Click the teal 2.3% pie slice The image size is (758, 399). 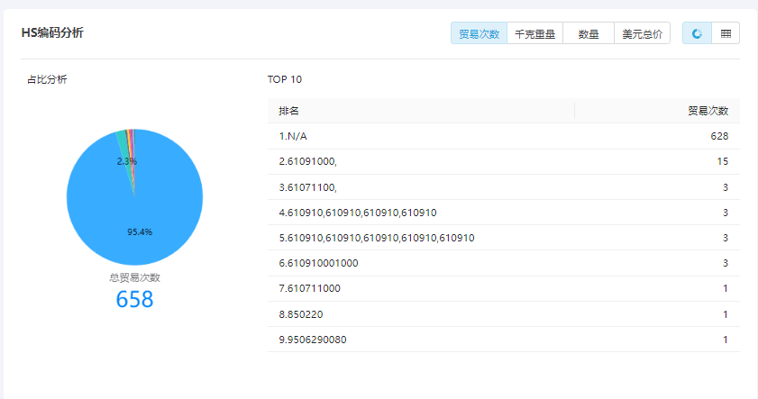[122, 135]
